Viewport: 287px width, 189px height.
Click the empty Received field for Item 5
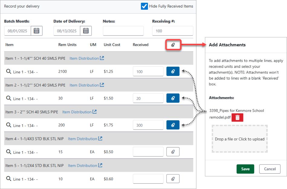tap(148, 178)
